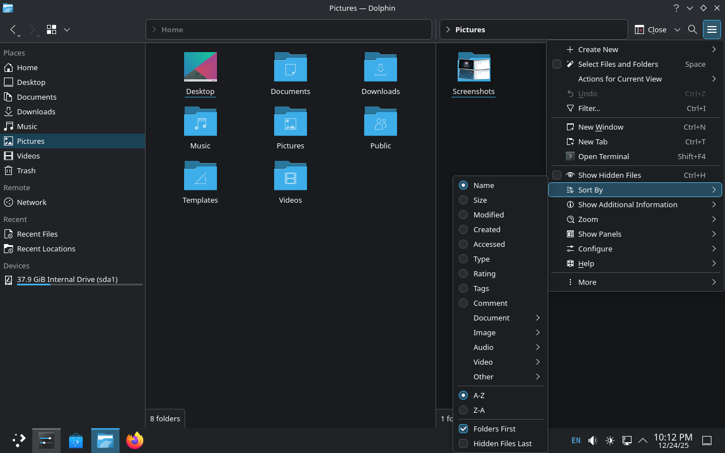Image resolution: width=725 pixels, height=453 pixels.
Task: Choose Z-A descending sort order
Action: [479, 410]
